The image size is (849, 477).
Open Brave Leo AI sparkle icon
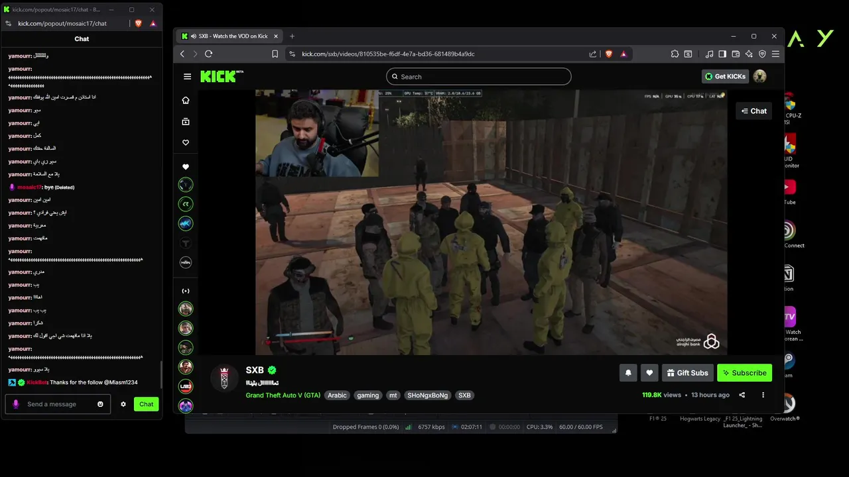pyautogui.click(x=749, y=54)
